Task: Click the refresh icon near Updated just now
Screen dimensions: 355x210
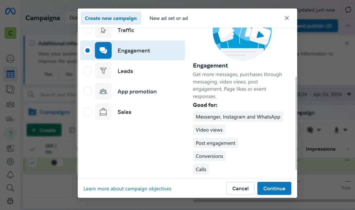Action: [348, 10]
